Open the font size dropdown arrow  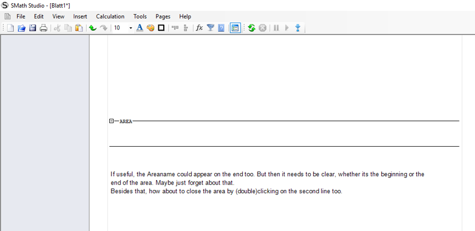pyautogui.click(x=131, y=28)
